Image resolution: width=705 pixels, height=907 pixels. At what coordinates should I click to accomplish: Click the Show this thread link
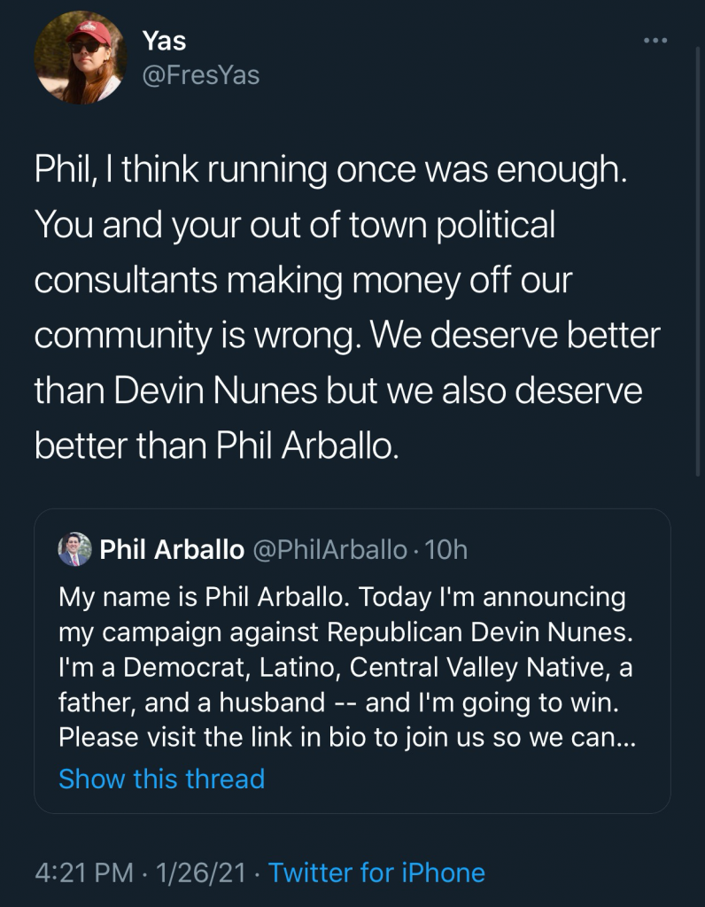tap(161, 779)
